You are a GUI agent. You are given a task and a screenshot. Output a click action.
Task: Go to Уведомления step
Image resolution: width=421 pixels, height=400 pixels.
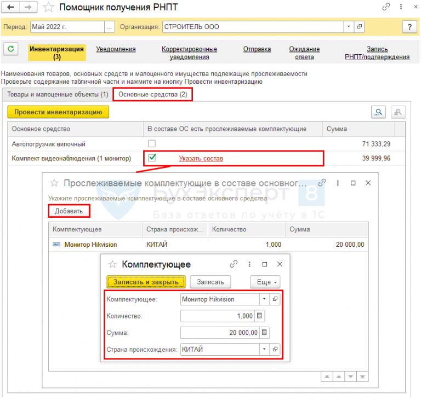coord(116,49)
